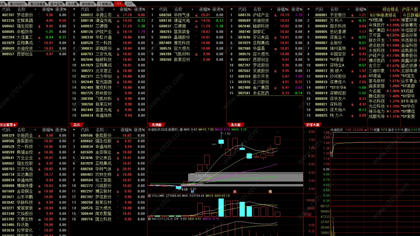Select the 万科A stock row
This screenshot has width=420, height=236.
(336, 21)
